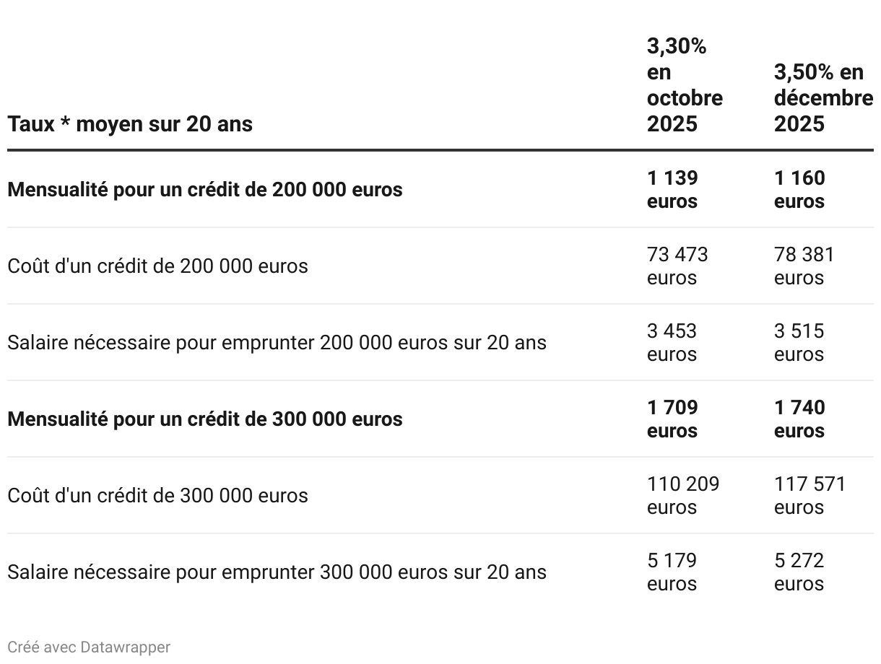The width and height of the screenshot is (881, 664).
Task: Select the '1 740 euros' value
Action: (x=800, y=419)
